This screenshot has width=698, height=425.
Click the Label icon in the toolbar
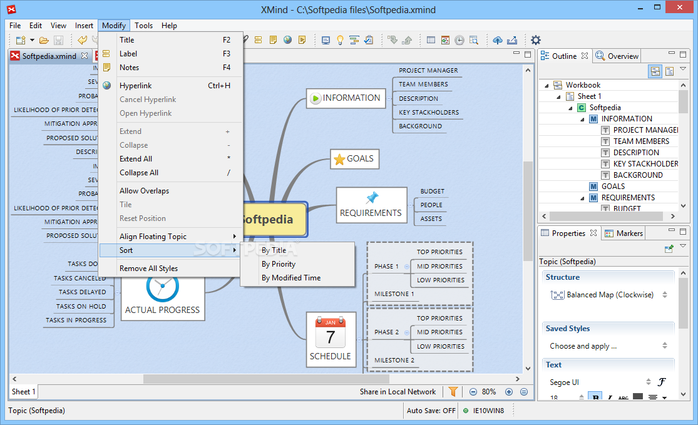point(258,40)
